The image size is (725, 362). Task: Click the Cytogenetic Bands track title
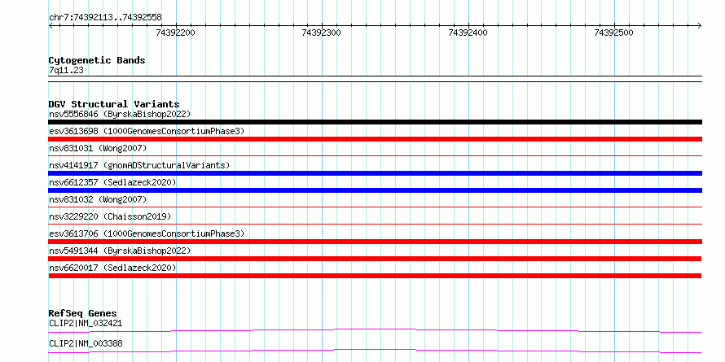(97, 60)
